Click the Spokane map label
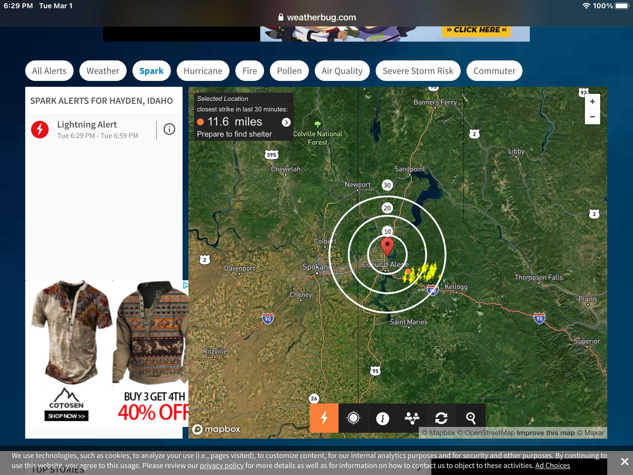 [317, 267]
